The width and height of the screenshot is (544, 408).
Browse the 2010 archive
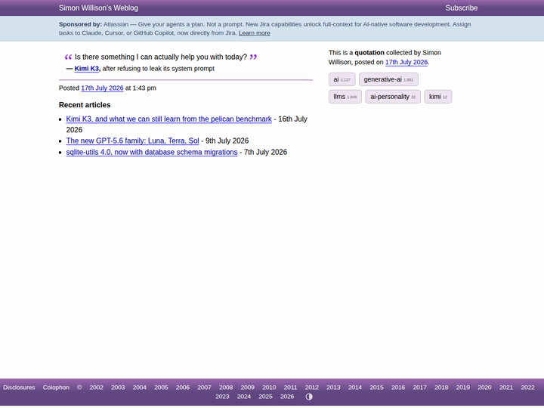coord(269,388)
